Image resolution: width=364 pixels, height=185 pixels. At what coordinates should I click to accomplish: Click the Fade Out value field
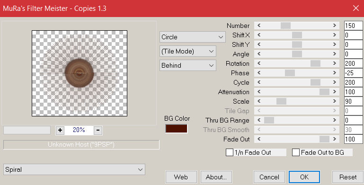pos(353,139)
